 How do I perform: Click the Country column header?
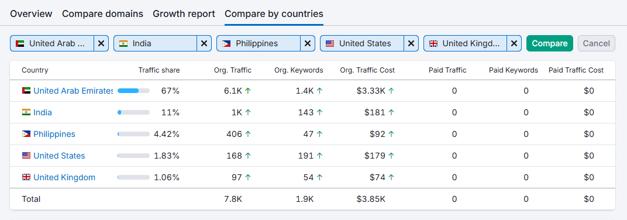click(35, 70)
